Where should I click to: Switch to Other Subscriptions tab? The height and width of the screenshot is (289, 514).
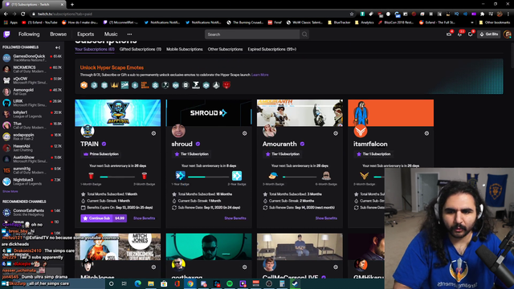pyautogui.click(x=225, y=49)
